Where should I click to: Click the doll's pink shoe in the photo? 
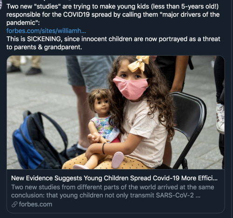coord(117,160)
